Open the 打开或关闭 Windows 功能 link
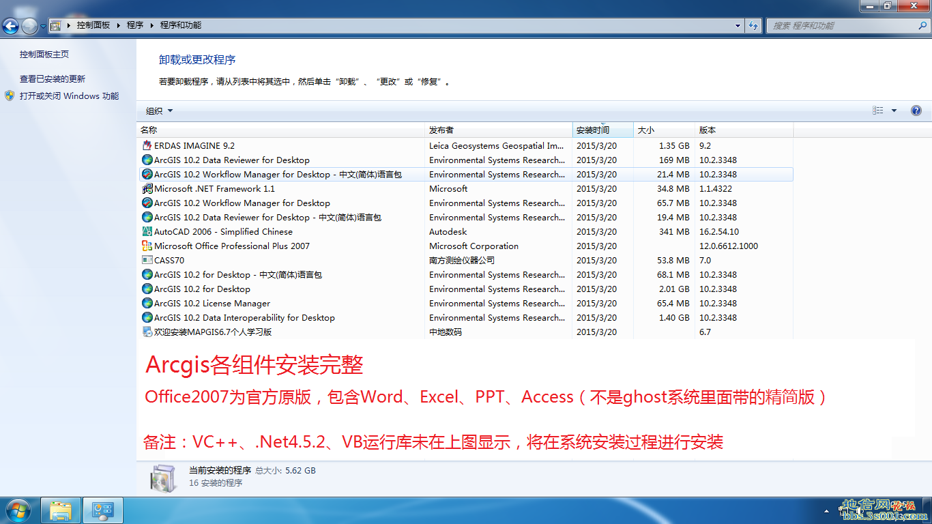 (x=69, y=96)
